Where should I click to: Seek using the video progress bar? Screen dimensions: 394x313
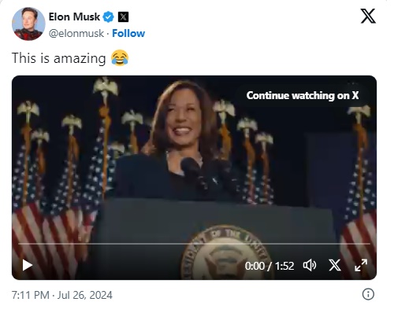coord(194,244)
